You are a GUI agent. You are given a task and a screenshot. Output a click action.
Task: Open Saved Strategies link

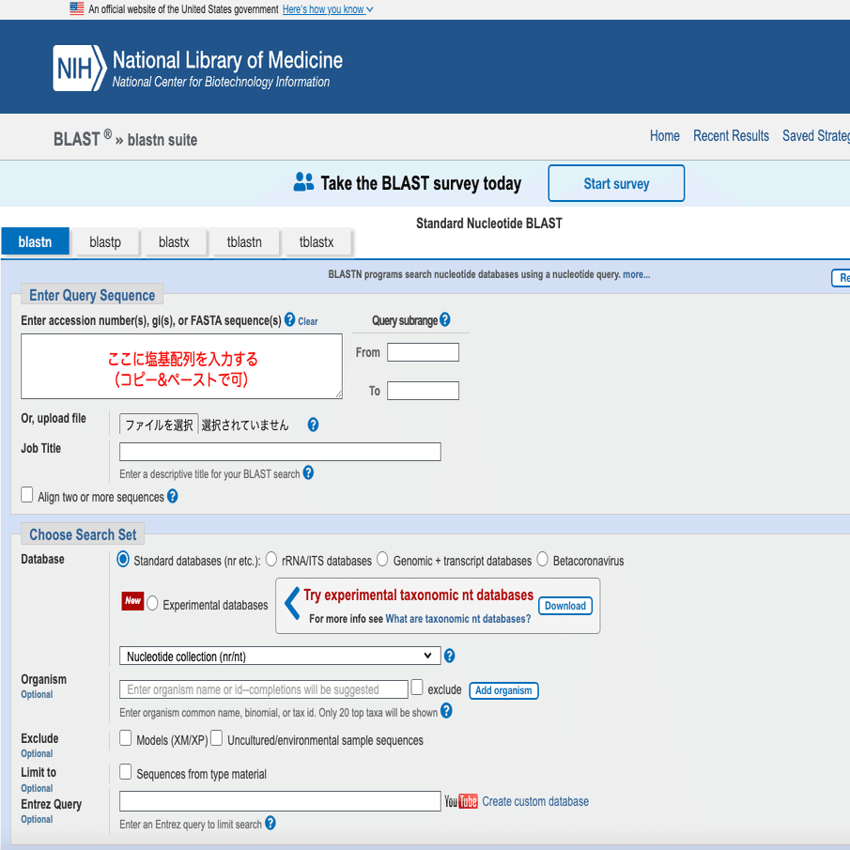click(816, 135)
